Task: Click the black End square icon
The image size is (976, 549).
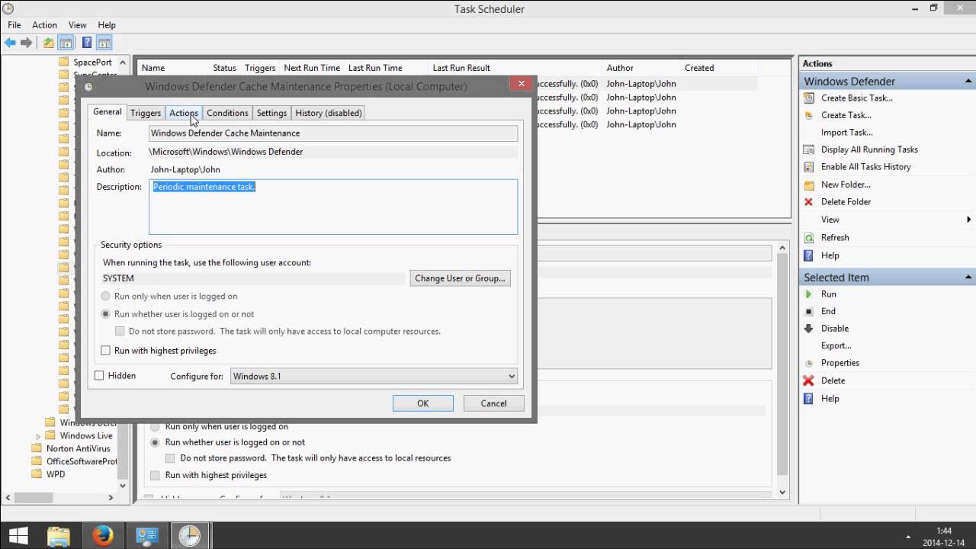Action: click(809, 311)
